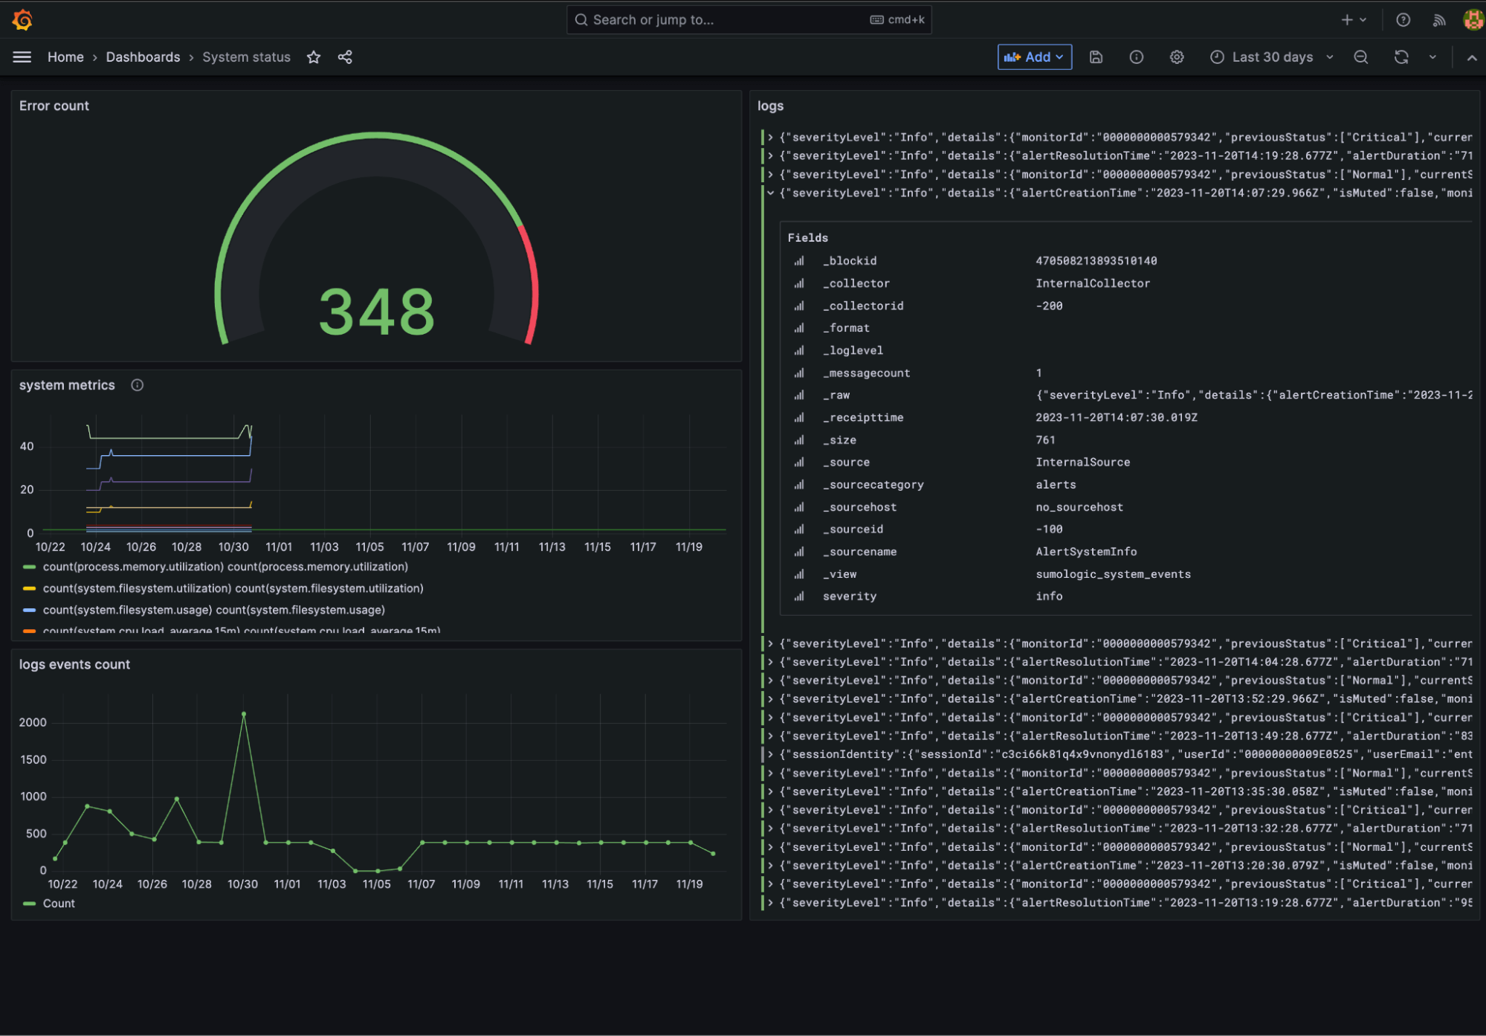1486x1036 pixels.
Task: Collapse the expanded log entry in logs panel
Action: [771, 193]
